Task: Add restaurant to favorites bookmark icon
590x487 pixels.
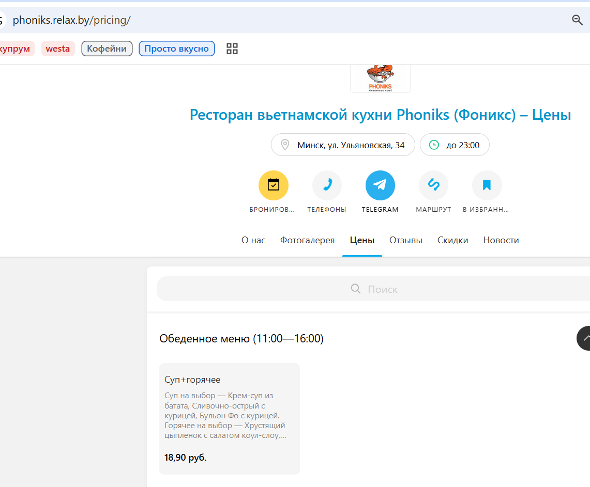Action: (487, 185)
